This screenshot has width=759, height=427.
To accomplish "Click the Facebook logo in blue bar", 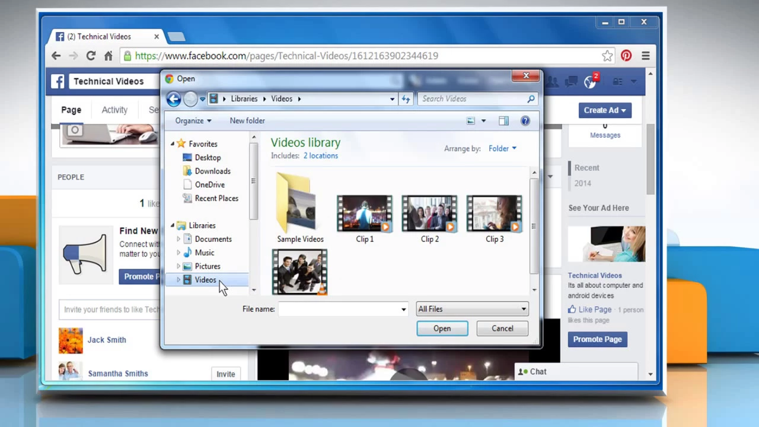I will click(x=58, y=81).
